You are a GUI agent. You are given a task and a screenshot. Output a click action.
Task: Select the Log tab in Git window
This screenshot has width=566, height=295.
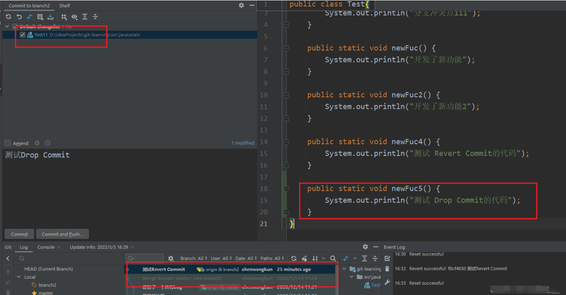24,247
